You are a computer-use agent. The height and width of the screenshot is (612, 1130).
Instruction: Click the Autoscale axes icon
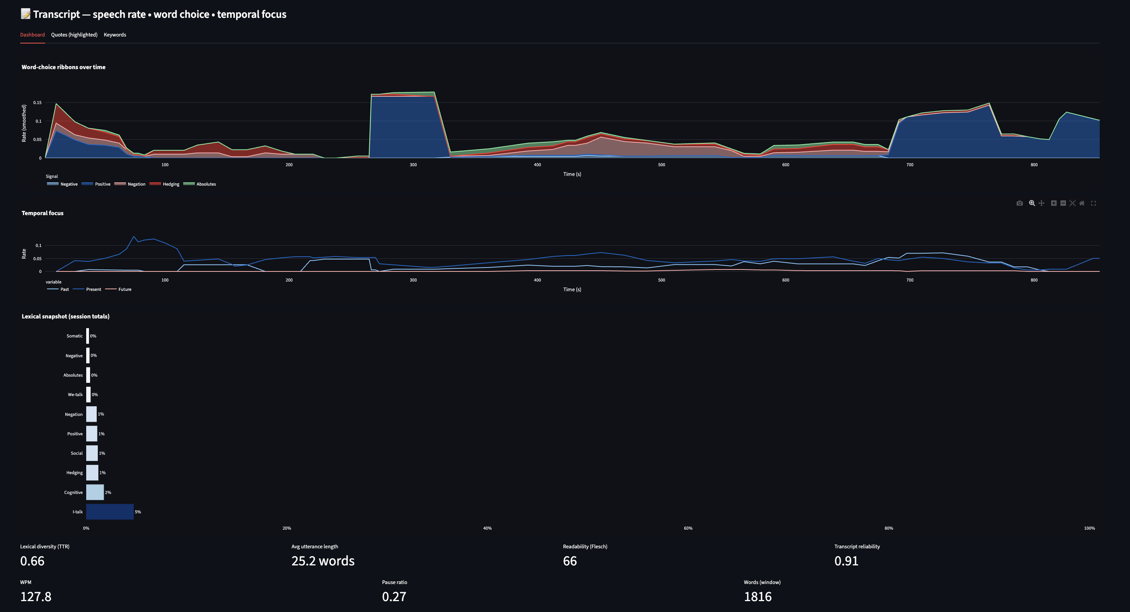point(1073,203)
